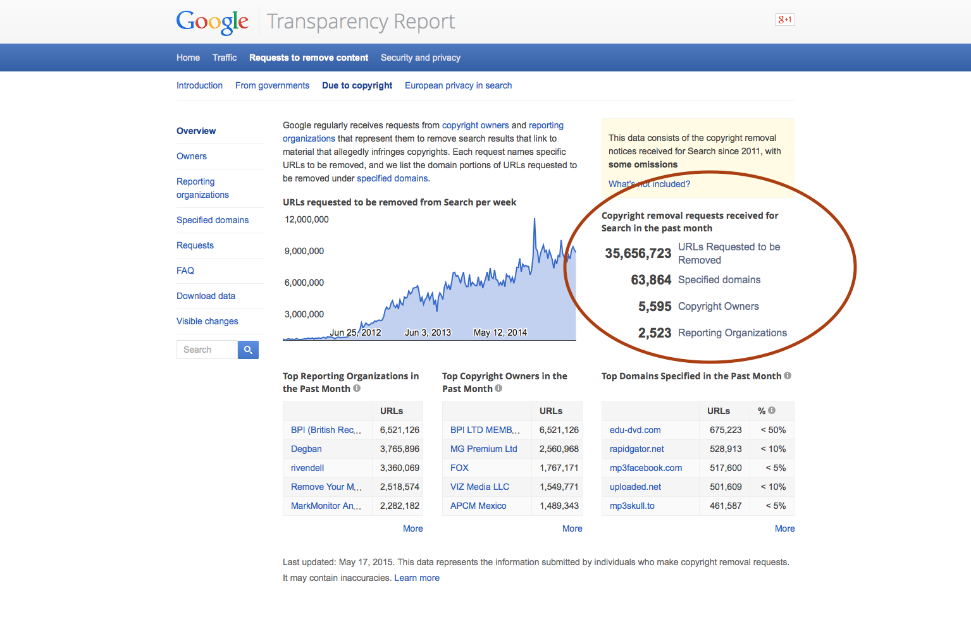The width and height of the screenshot is (971, 629).
Task: Click info icon next to % column
Action: 772,410
